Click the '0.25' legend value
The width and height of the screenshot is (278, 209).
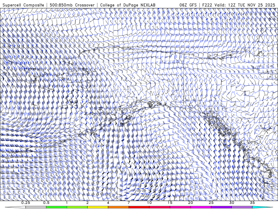click(x=26, y=203)
